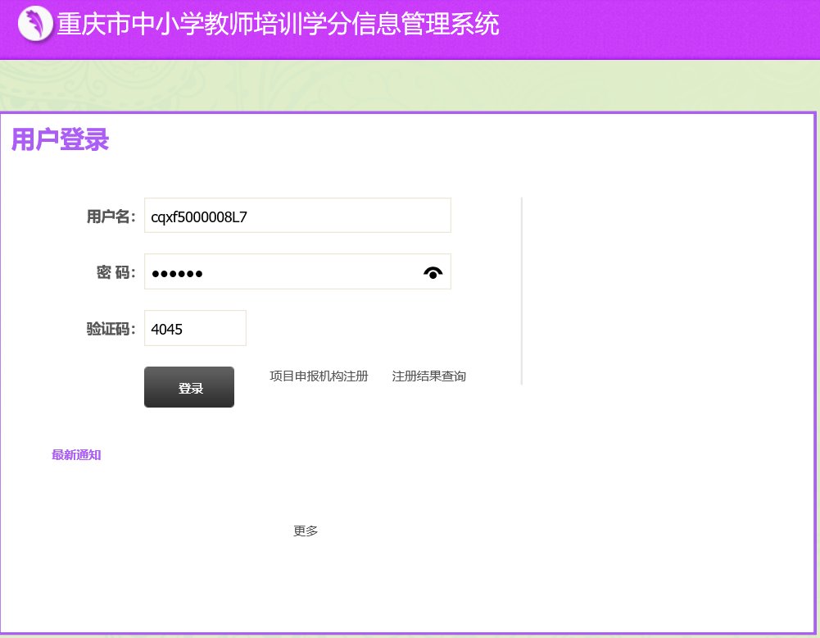Select the 用户登录 page heading

59,139
